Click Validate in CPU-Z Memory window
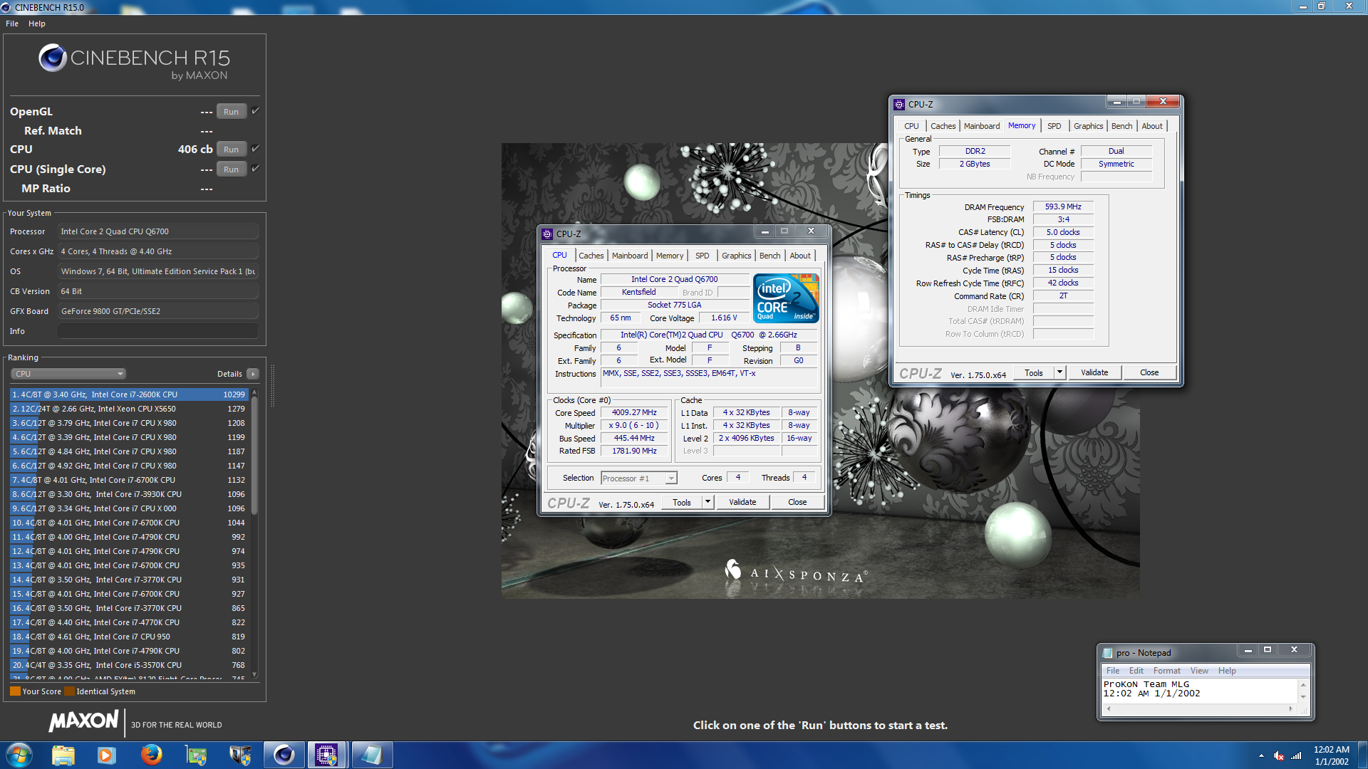Image resolution: width=1368 pixels, height=769 pixels. (1094, 372)
